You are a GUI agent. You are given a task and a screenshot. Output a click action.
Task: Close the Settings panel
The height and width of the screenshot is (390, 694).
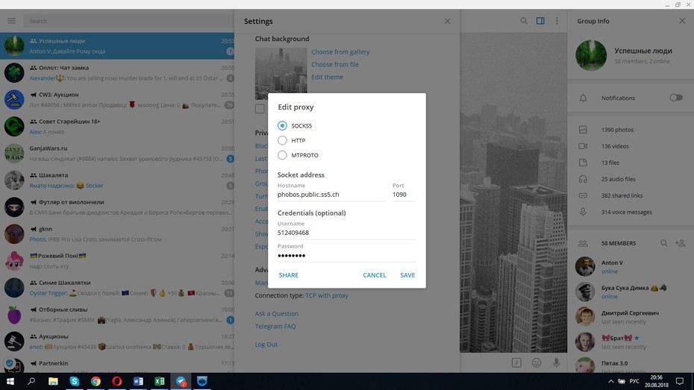(448, 21)
